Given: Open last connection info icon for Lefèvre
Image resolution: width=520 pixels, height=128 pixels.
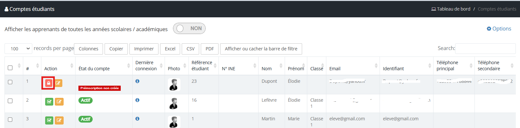Looking at the screenshot, I should (138, 100).
